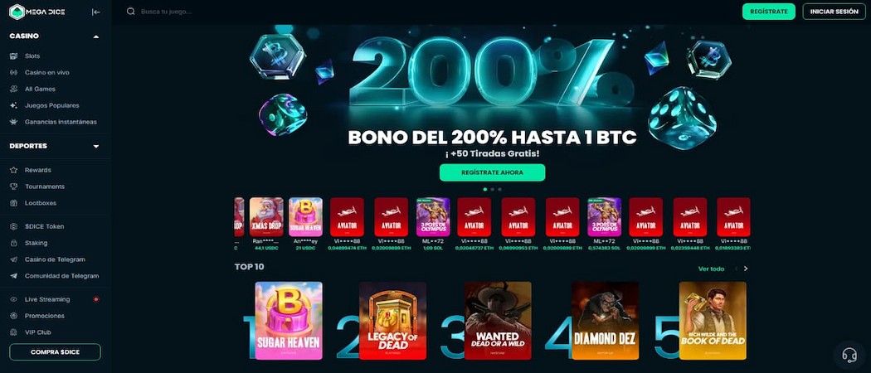Click the Comunidad de Telegram plane icon
This screenshot has height=373, width=871.
click(x=14, y=276)
